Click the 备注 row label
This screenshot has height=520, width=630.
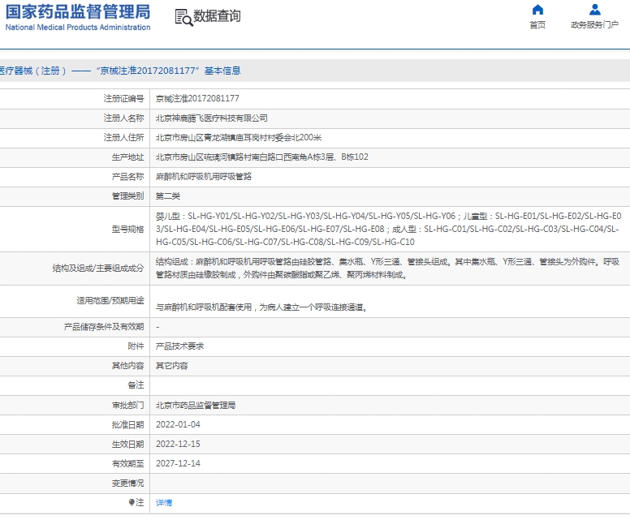pyautogui.click(x=136, y=385)
